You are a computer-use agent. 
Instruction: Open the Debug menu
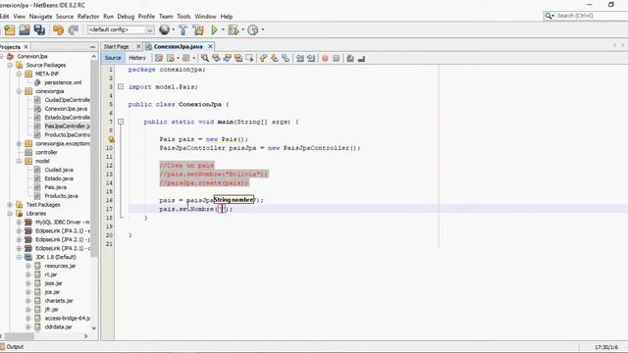tap(126, 17)
